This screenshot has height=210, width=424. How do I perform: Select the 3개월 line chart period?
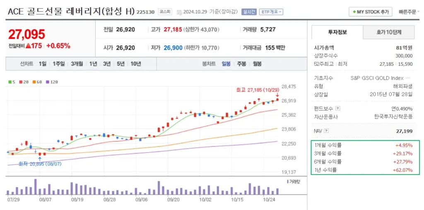77,64
